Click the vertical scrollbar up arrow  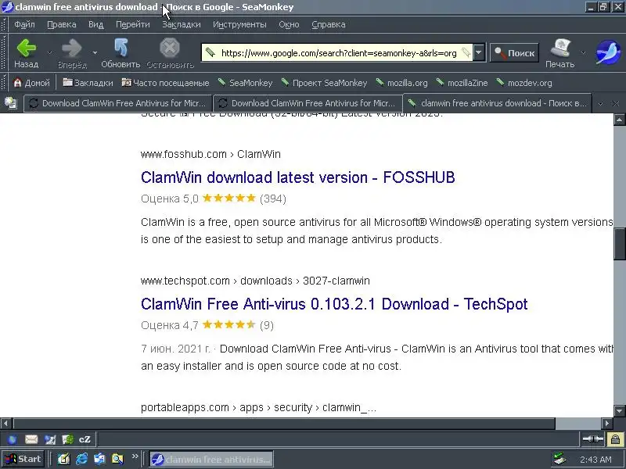click(620, 120)
